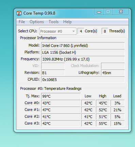The image size is (135, 147).
Task: Click the core count box showing 4
Action: click(81, 31)
